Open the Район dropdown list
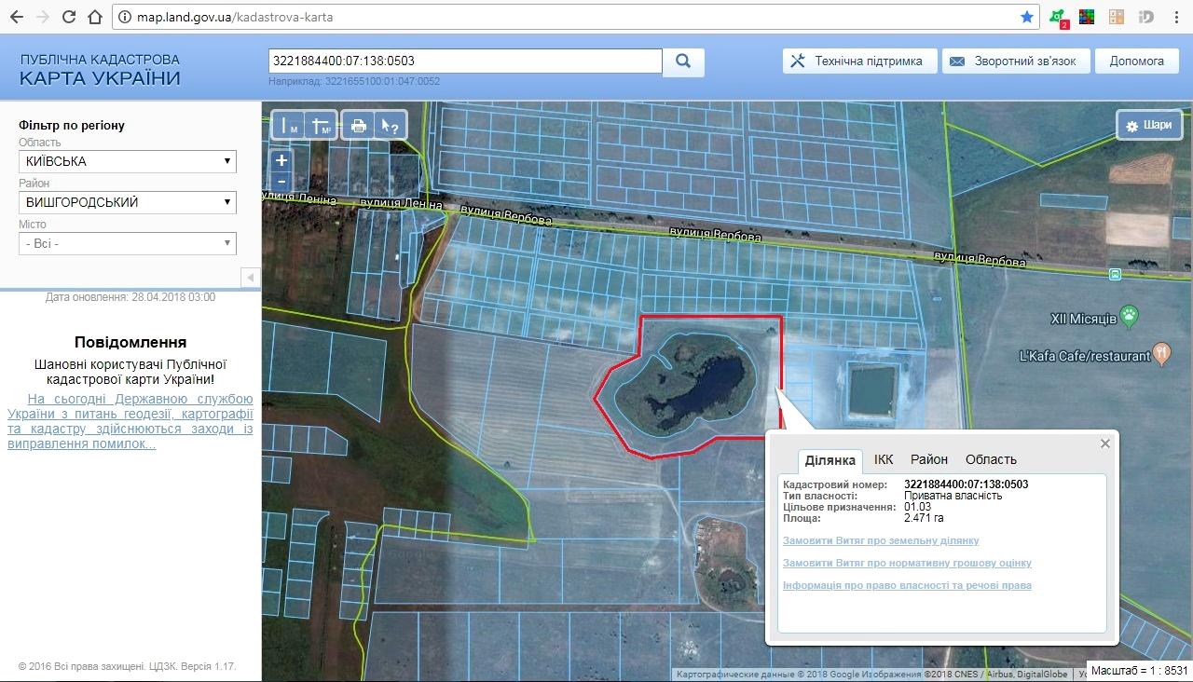The image size is (1193, 682). click(x=127, y=202)
